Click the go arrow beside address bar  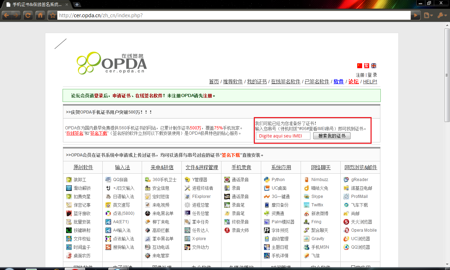416,15
